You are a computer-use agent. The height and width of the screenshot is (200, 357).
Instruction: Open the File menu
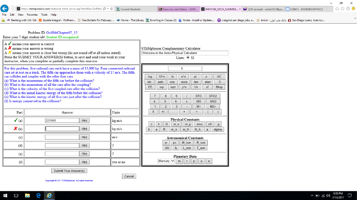4,15
